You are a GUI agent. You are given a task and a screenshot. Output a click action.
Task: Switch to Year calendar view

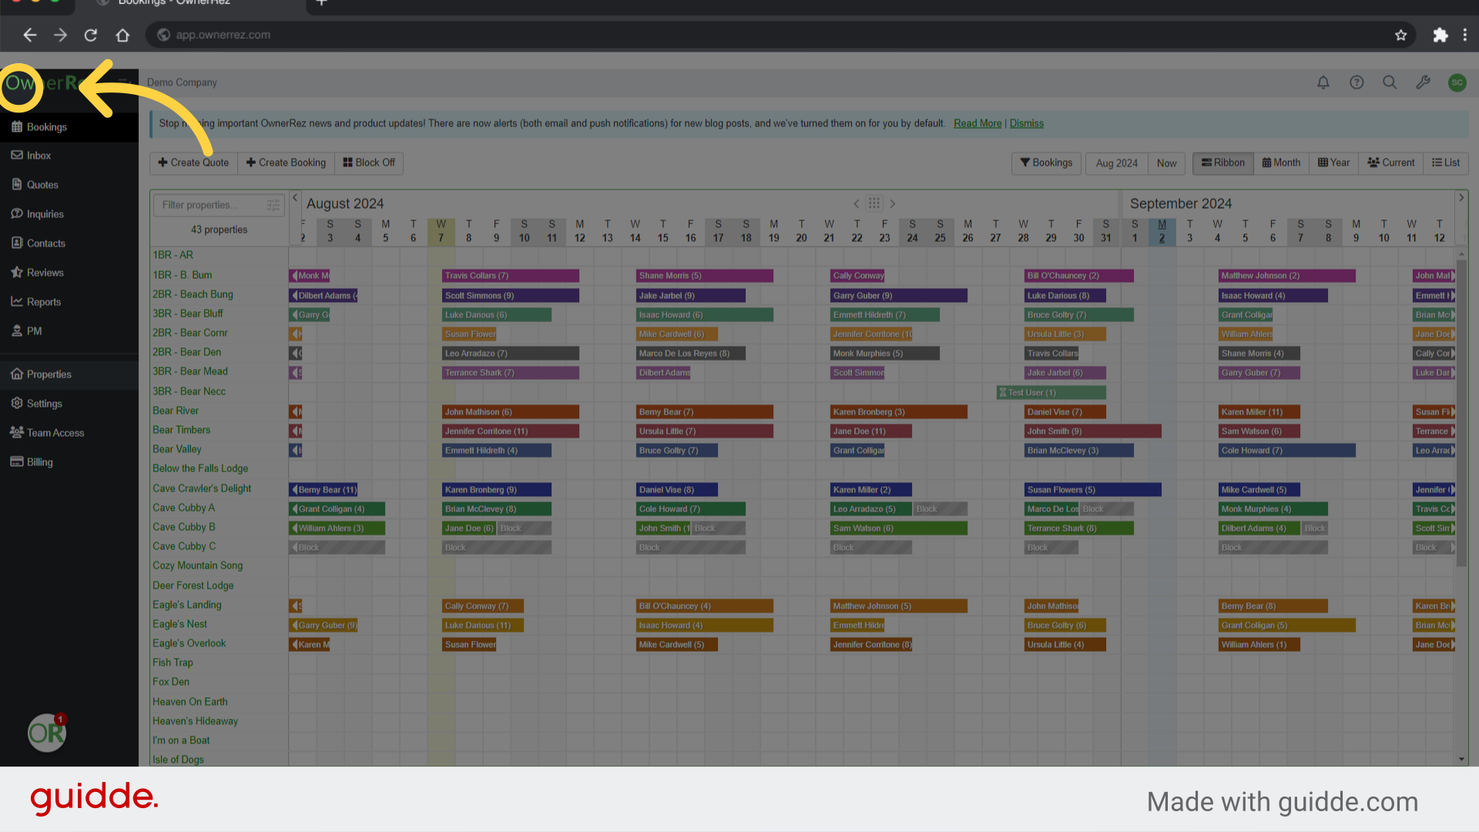point(1333,163)
